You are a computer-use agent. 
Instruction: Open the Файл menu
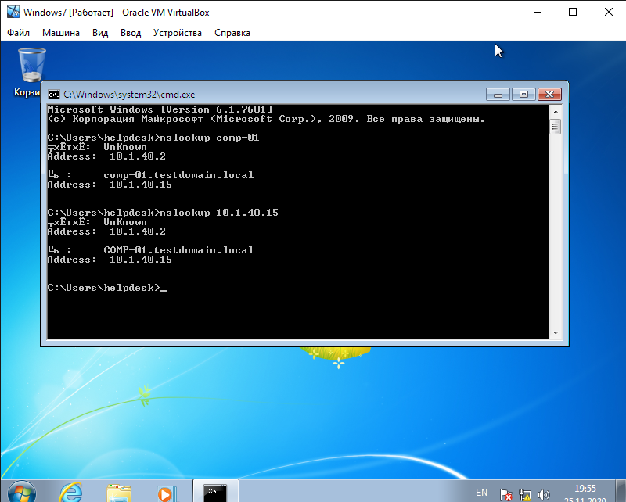click(x=19, y=33)
